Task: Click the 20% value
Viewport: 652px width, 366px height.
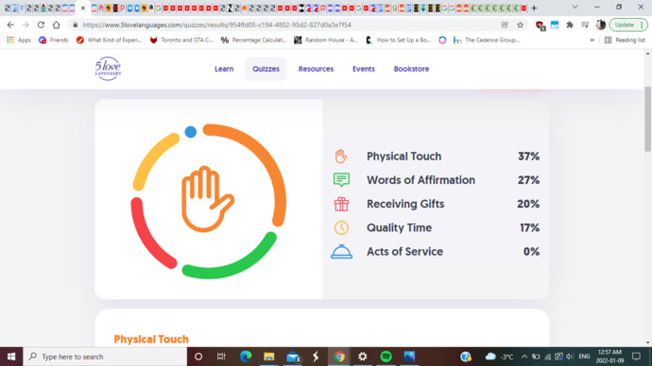Action: (528, 204)
